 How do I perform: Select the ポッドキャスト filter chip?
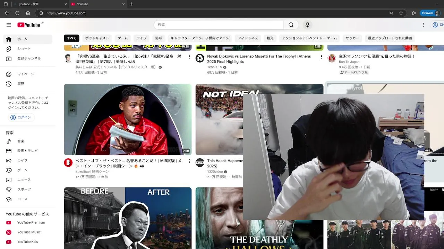(x=97, y=38)
